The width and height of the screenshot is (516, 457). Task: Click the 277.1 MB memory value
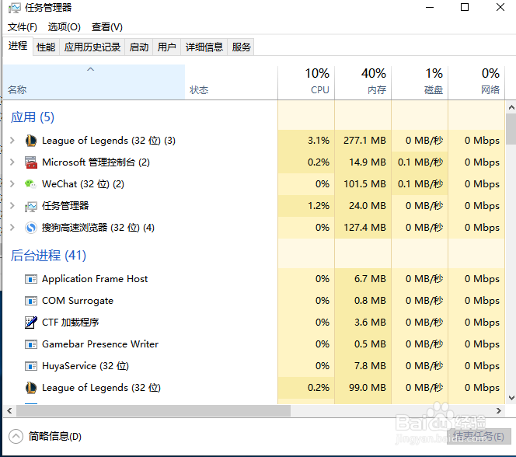[364, 141]
